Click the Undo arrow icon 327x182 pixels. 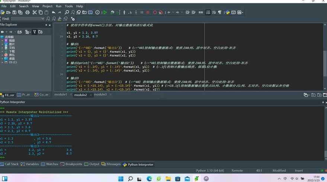pyautogui.click(x=54, y=13)
